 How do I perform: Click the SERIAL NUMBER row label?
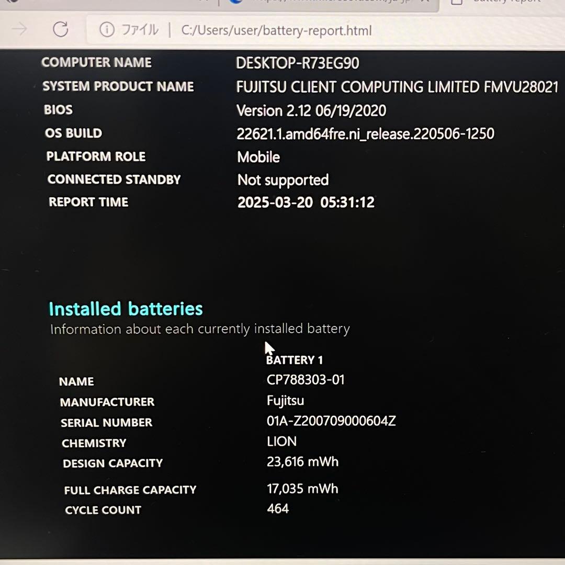106,422
